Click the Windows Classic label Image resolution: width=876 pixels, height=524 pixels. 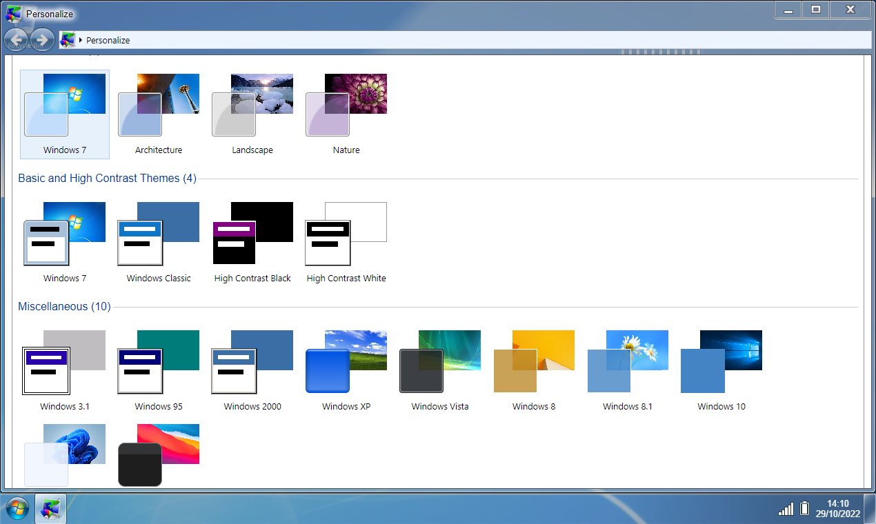(x=159, y=278)
